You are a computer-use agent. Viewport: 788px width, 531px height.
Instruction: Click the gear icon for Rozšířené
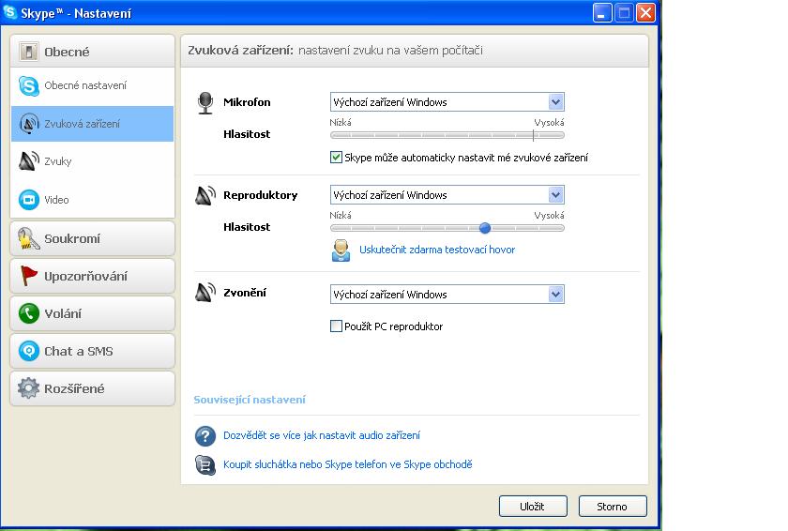coord(29,388)
